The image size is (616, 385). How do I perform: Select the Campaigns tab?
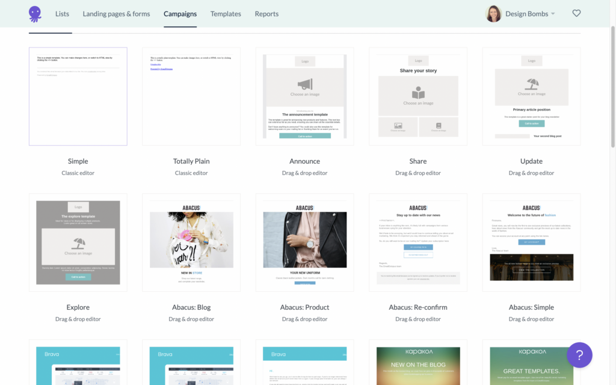click(x=180, y=14)
